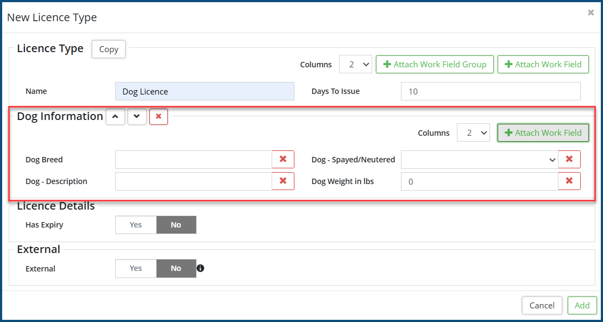Set Has Expiry to Yes
Viewport: 603px width, 322px height.
tap(136, 225)
